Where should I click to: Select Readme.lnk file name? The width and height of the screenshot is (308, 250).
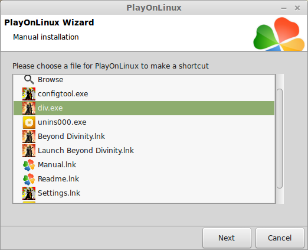(x=58, y=179)
